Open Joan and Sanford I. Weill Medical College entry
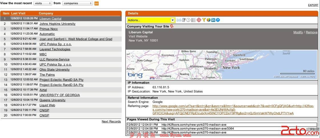 pyautogui.click(x=76, y=39)
